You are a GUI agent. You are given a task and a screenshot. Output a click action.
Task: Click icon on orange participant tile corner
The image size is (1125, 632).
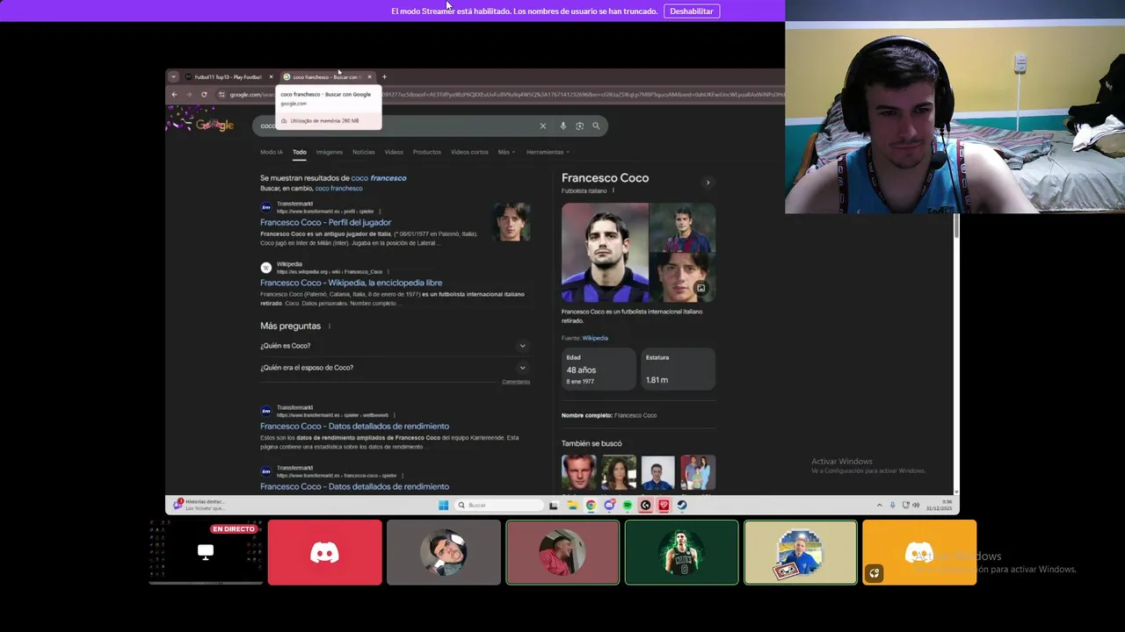[x=874, y=573]
